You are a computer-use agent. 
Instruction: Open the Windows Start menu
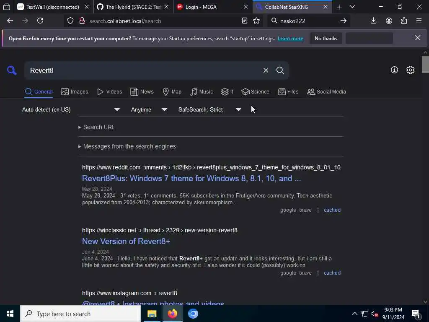coord(10,314)
